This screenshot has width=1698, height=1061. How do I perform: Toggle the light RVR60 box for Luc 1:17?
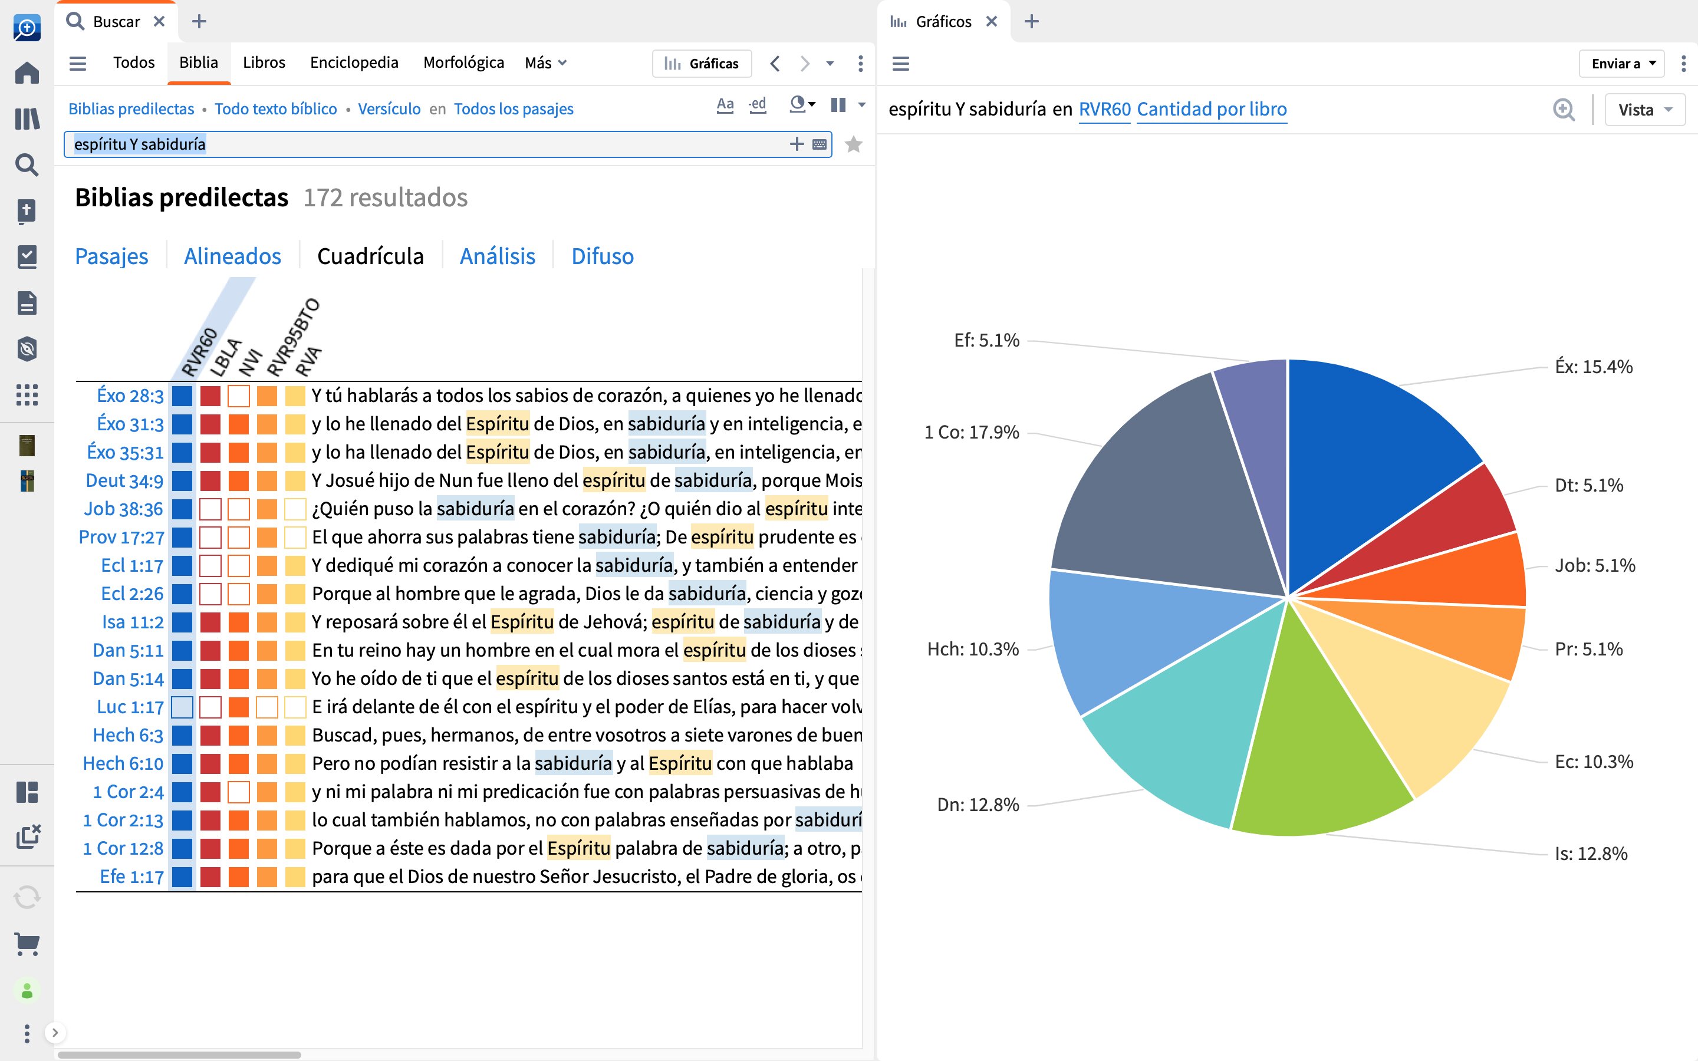click(x=182, y=707)
